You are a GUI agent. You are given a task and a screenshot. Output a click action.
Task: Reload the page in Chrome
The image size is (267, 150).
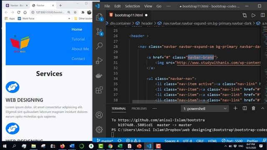(x=19, y=12)
